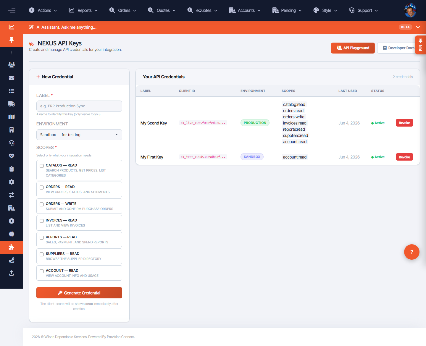Click the suppliers:read scope tag
This screenshot has height=346, width=426.
point(296,135)
